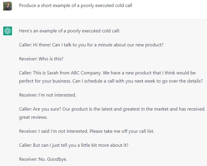Click the user prompt about a cold call
Image resolution: width=207 pixels, height=166 pixels.
point(76,6)
